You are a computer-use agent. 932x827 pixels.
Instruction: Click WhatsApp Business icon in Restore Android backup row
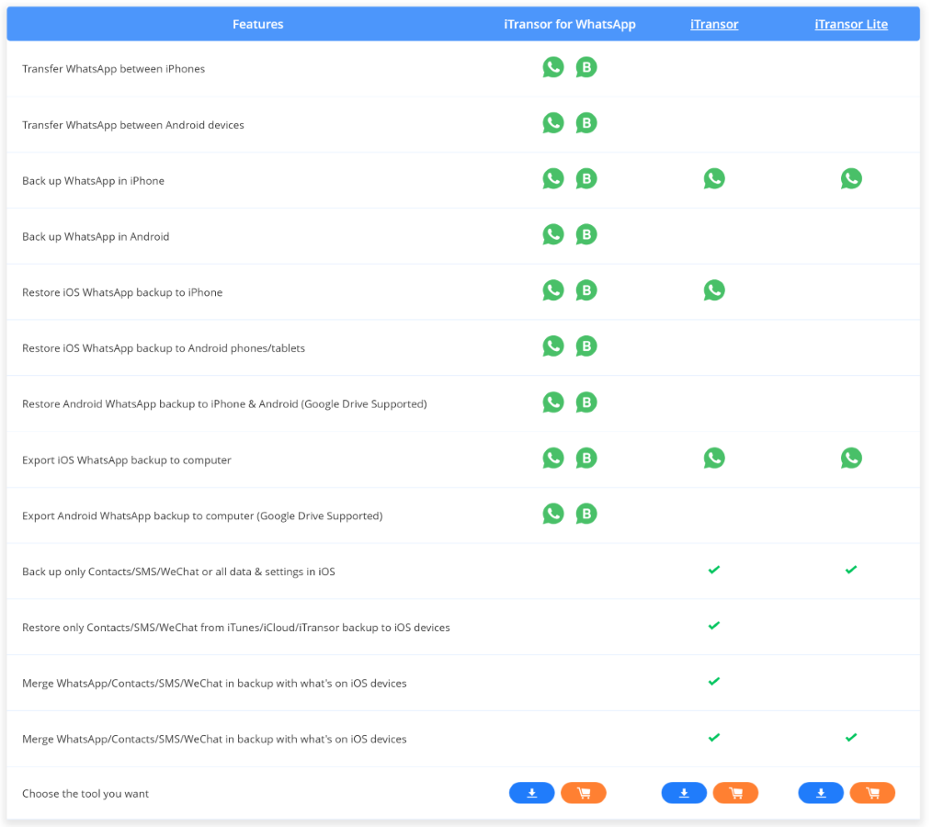click(x=586, y=402)
